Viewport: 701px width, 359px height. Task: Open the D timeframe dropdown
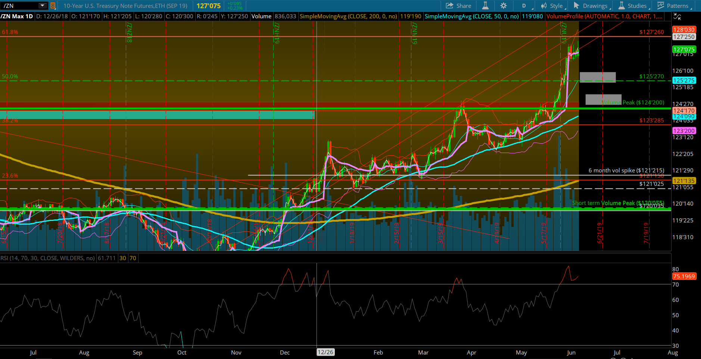coord(524,6)
